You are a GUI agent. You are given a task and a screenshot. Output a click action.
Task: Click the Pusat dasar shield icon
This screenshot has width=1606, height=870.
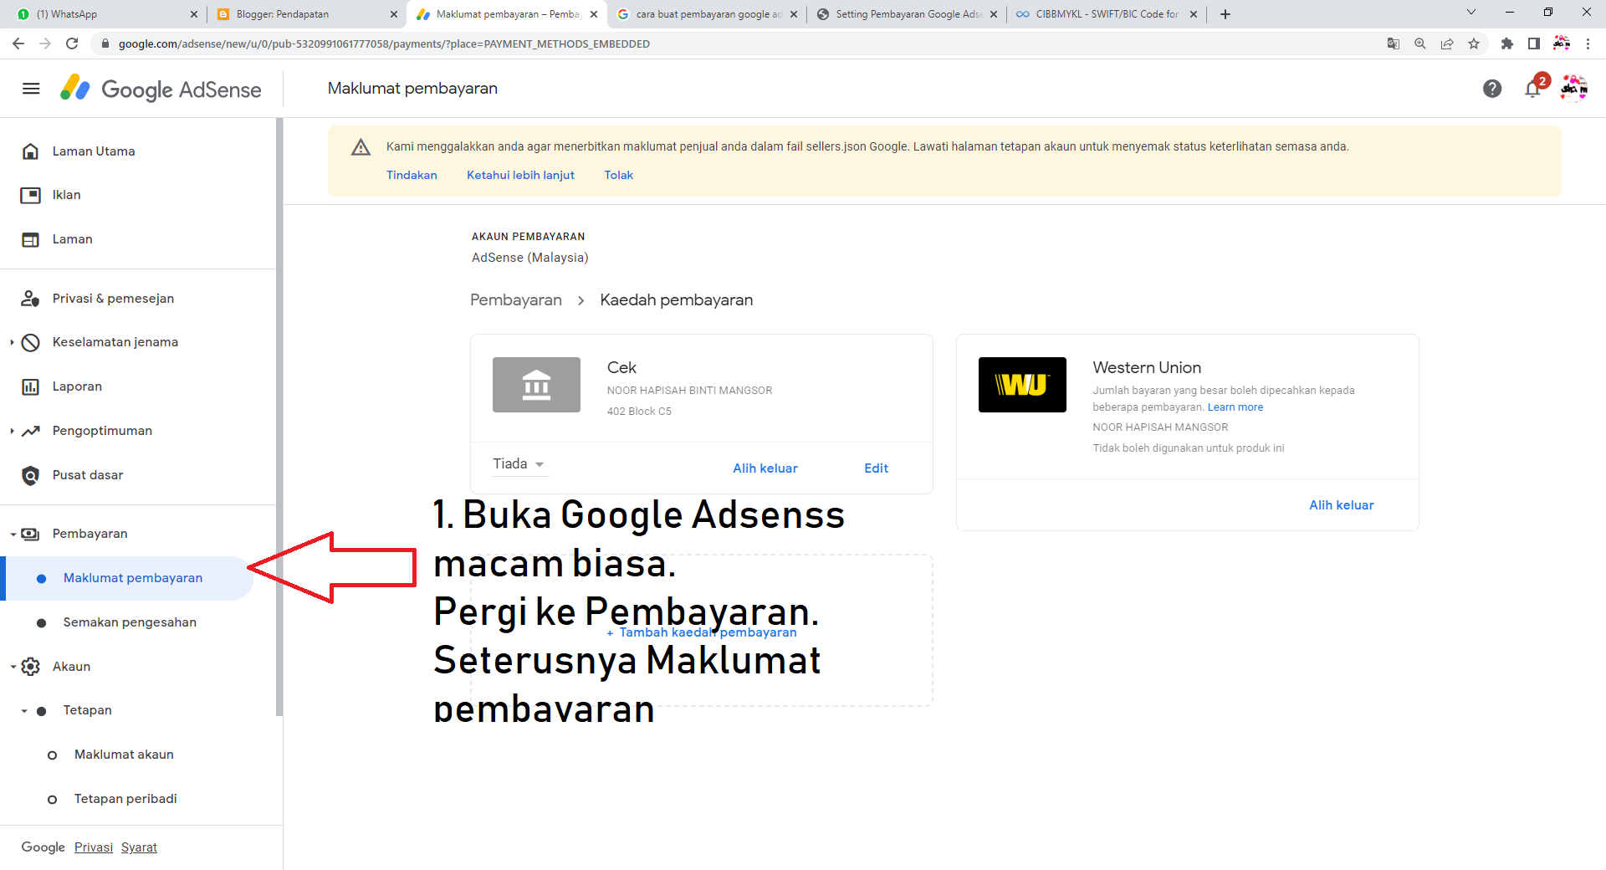click(x=30, y=475)
